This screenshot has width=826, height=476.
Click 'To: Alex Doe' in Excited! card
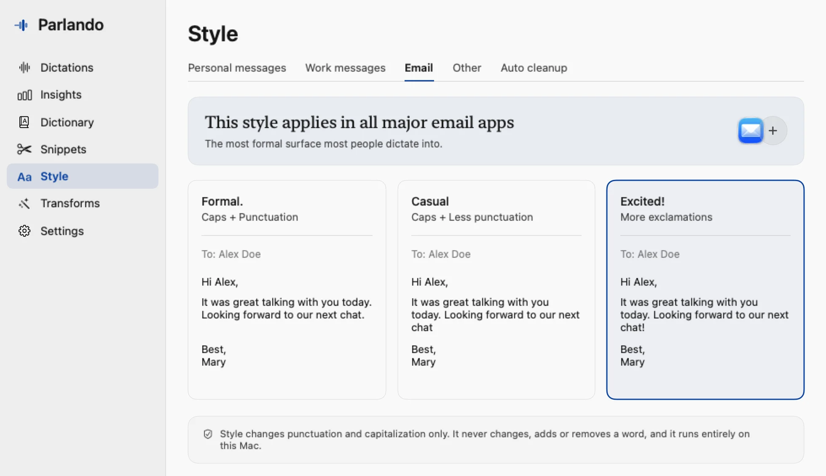650,254
